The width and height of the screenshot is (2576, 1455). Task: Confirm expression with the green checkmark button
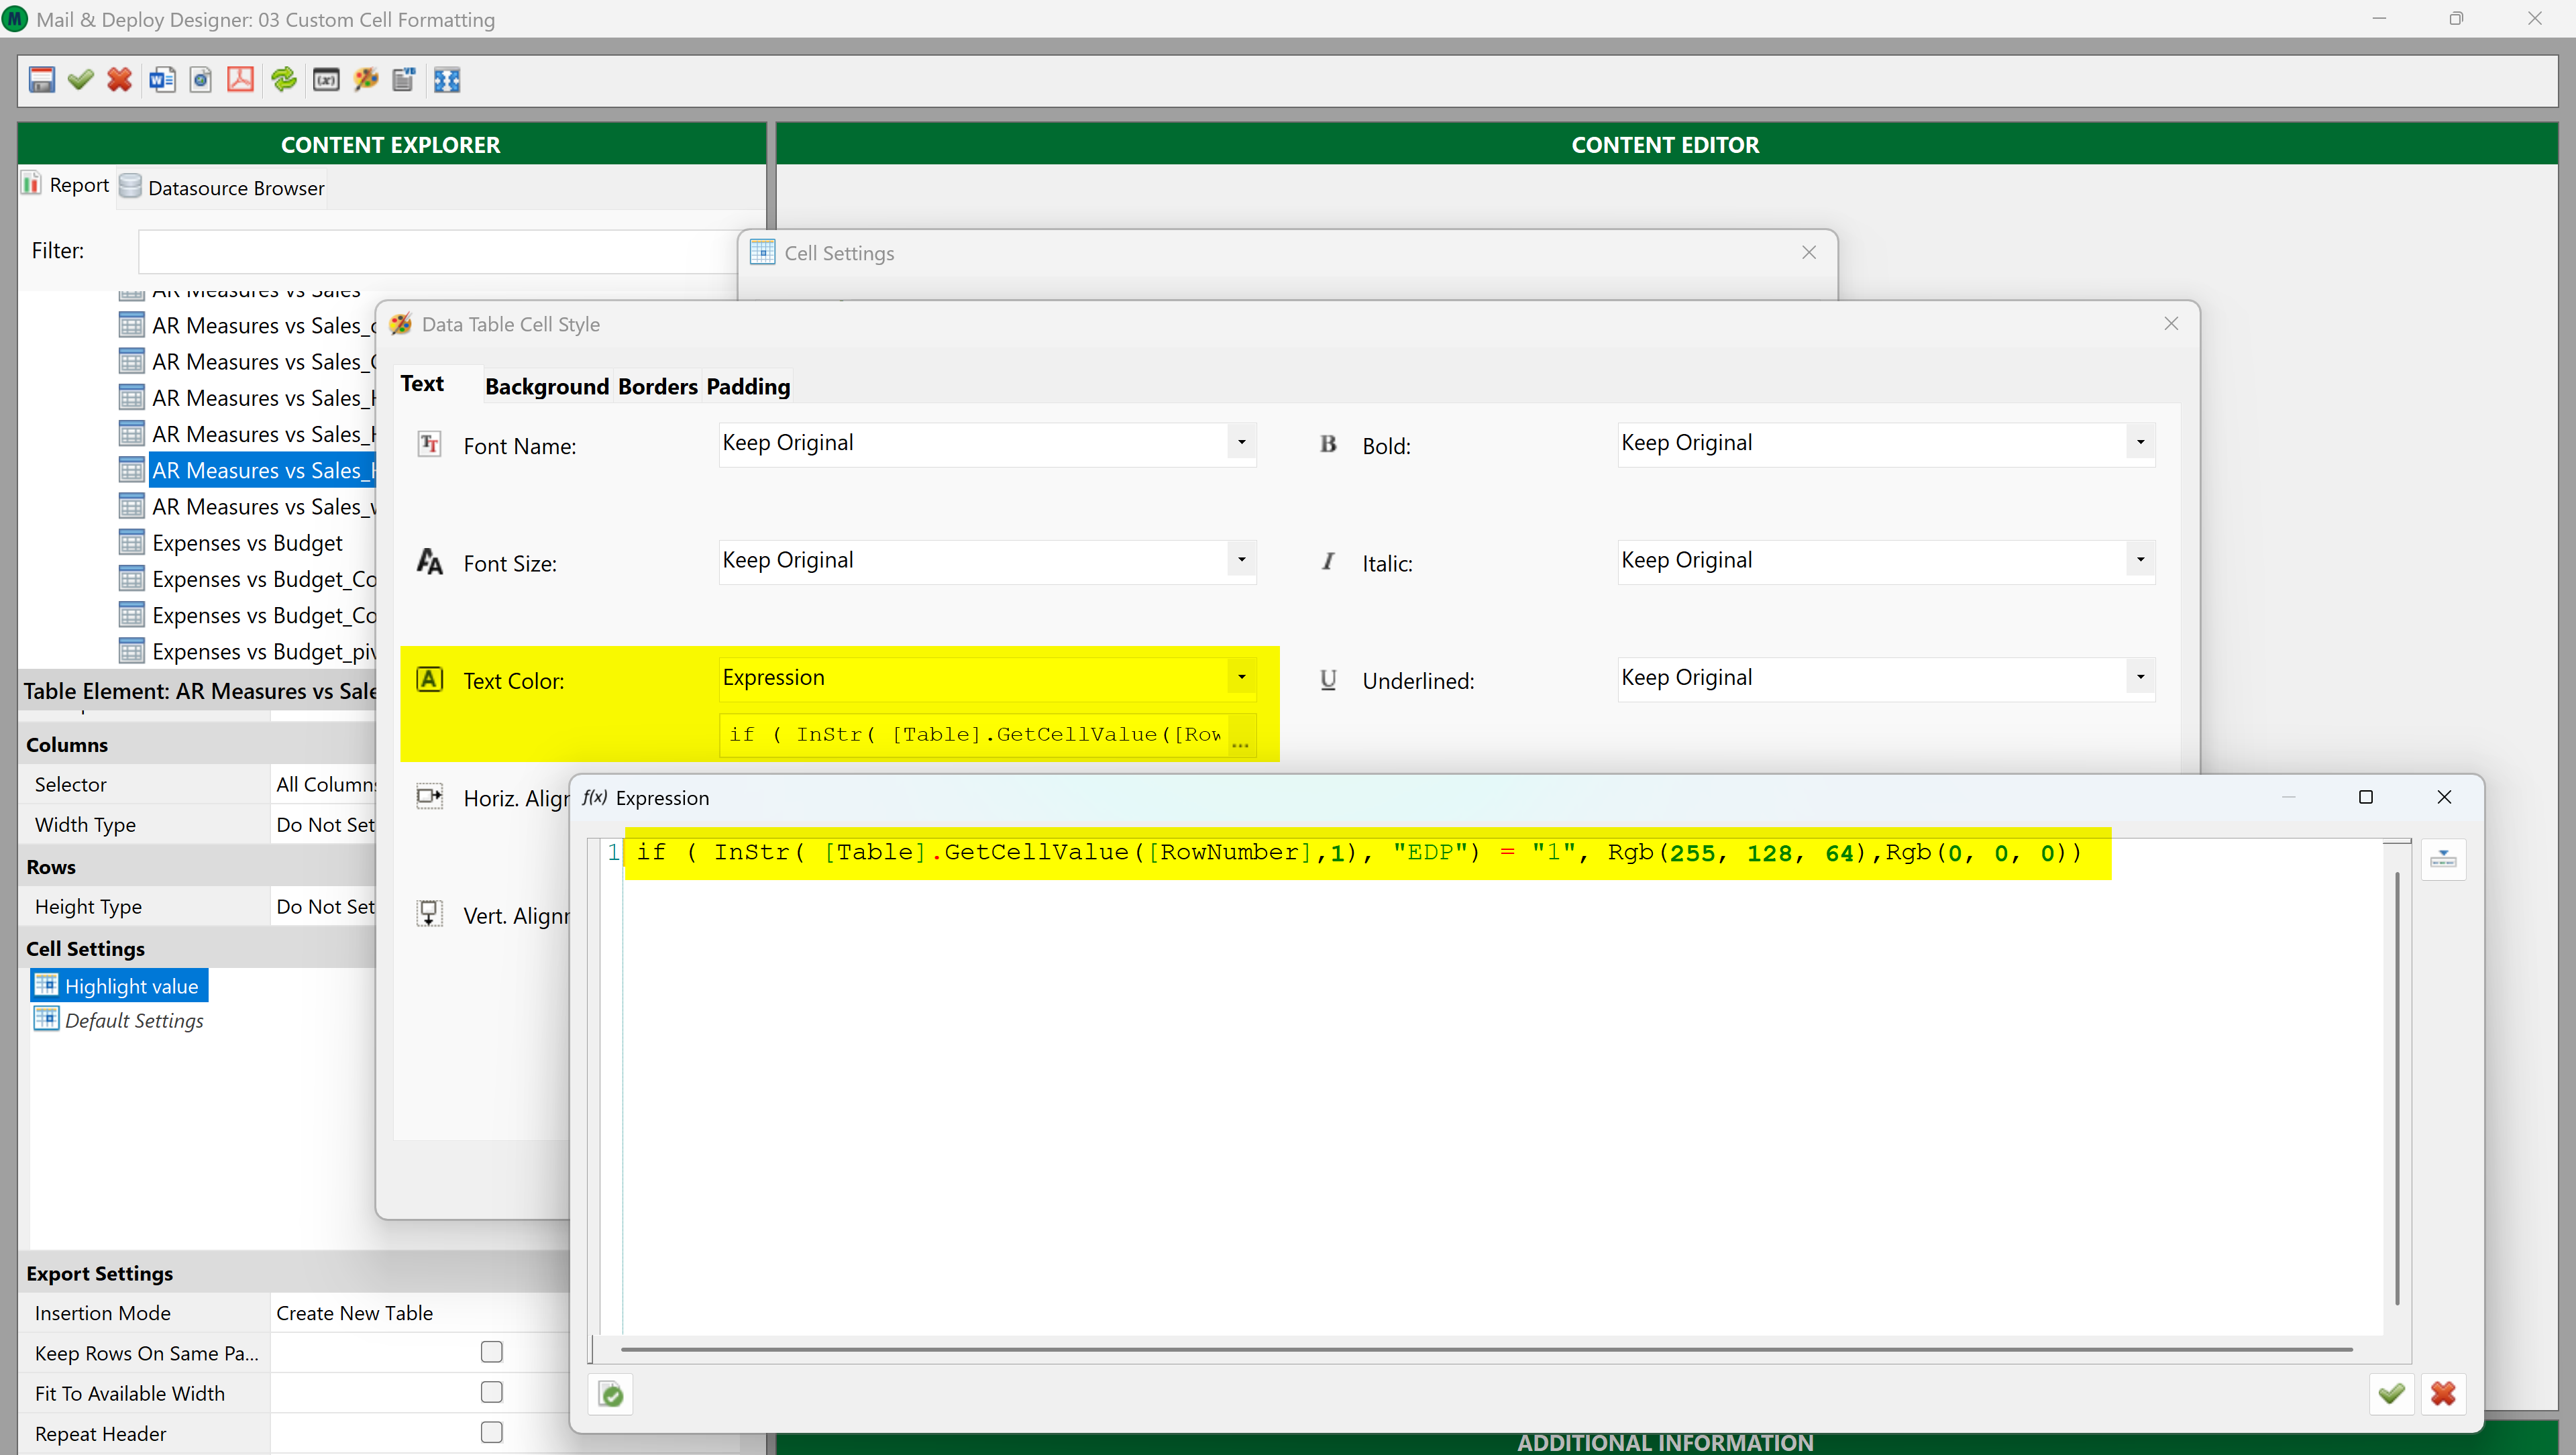coord(2391,1394)
